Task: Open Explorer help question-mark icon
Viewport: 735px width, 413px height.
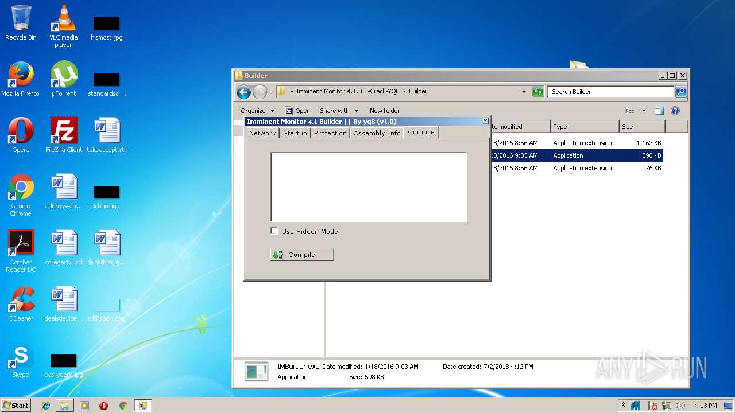Action: point(675,111)
